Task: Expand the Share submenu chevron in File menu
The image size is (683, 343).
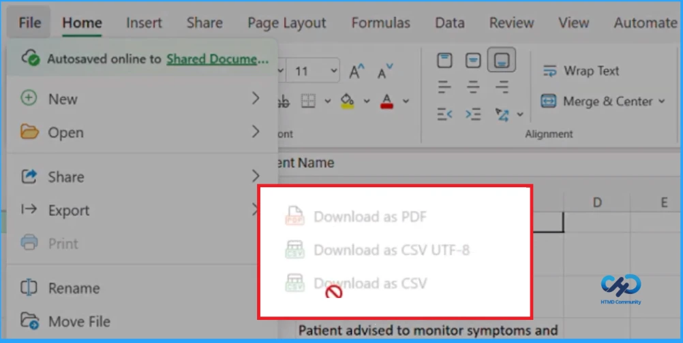Action: tap(256, 176)
